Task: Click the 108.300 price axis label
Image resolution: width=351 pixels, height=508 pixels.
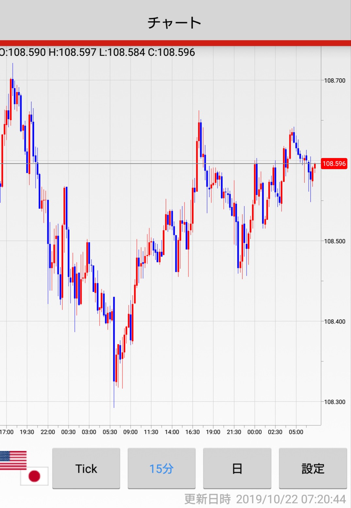Action: pyautogui.click(x=334, y=402)
